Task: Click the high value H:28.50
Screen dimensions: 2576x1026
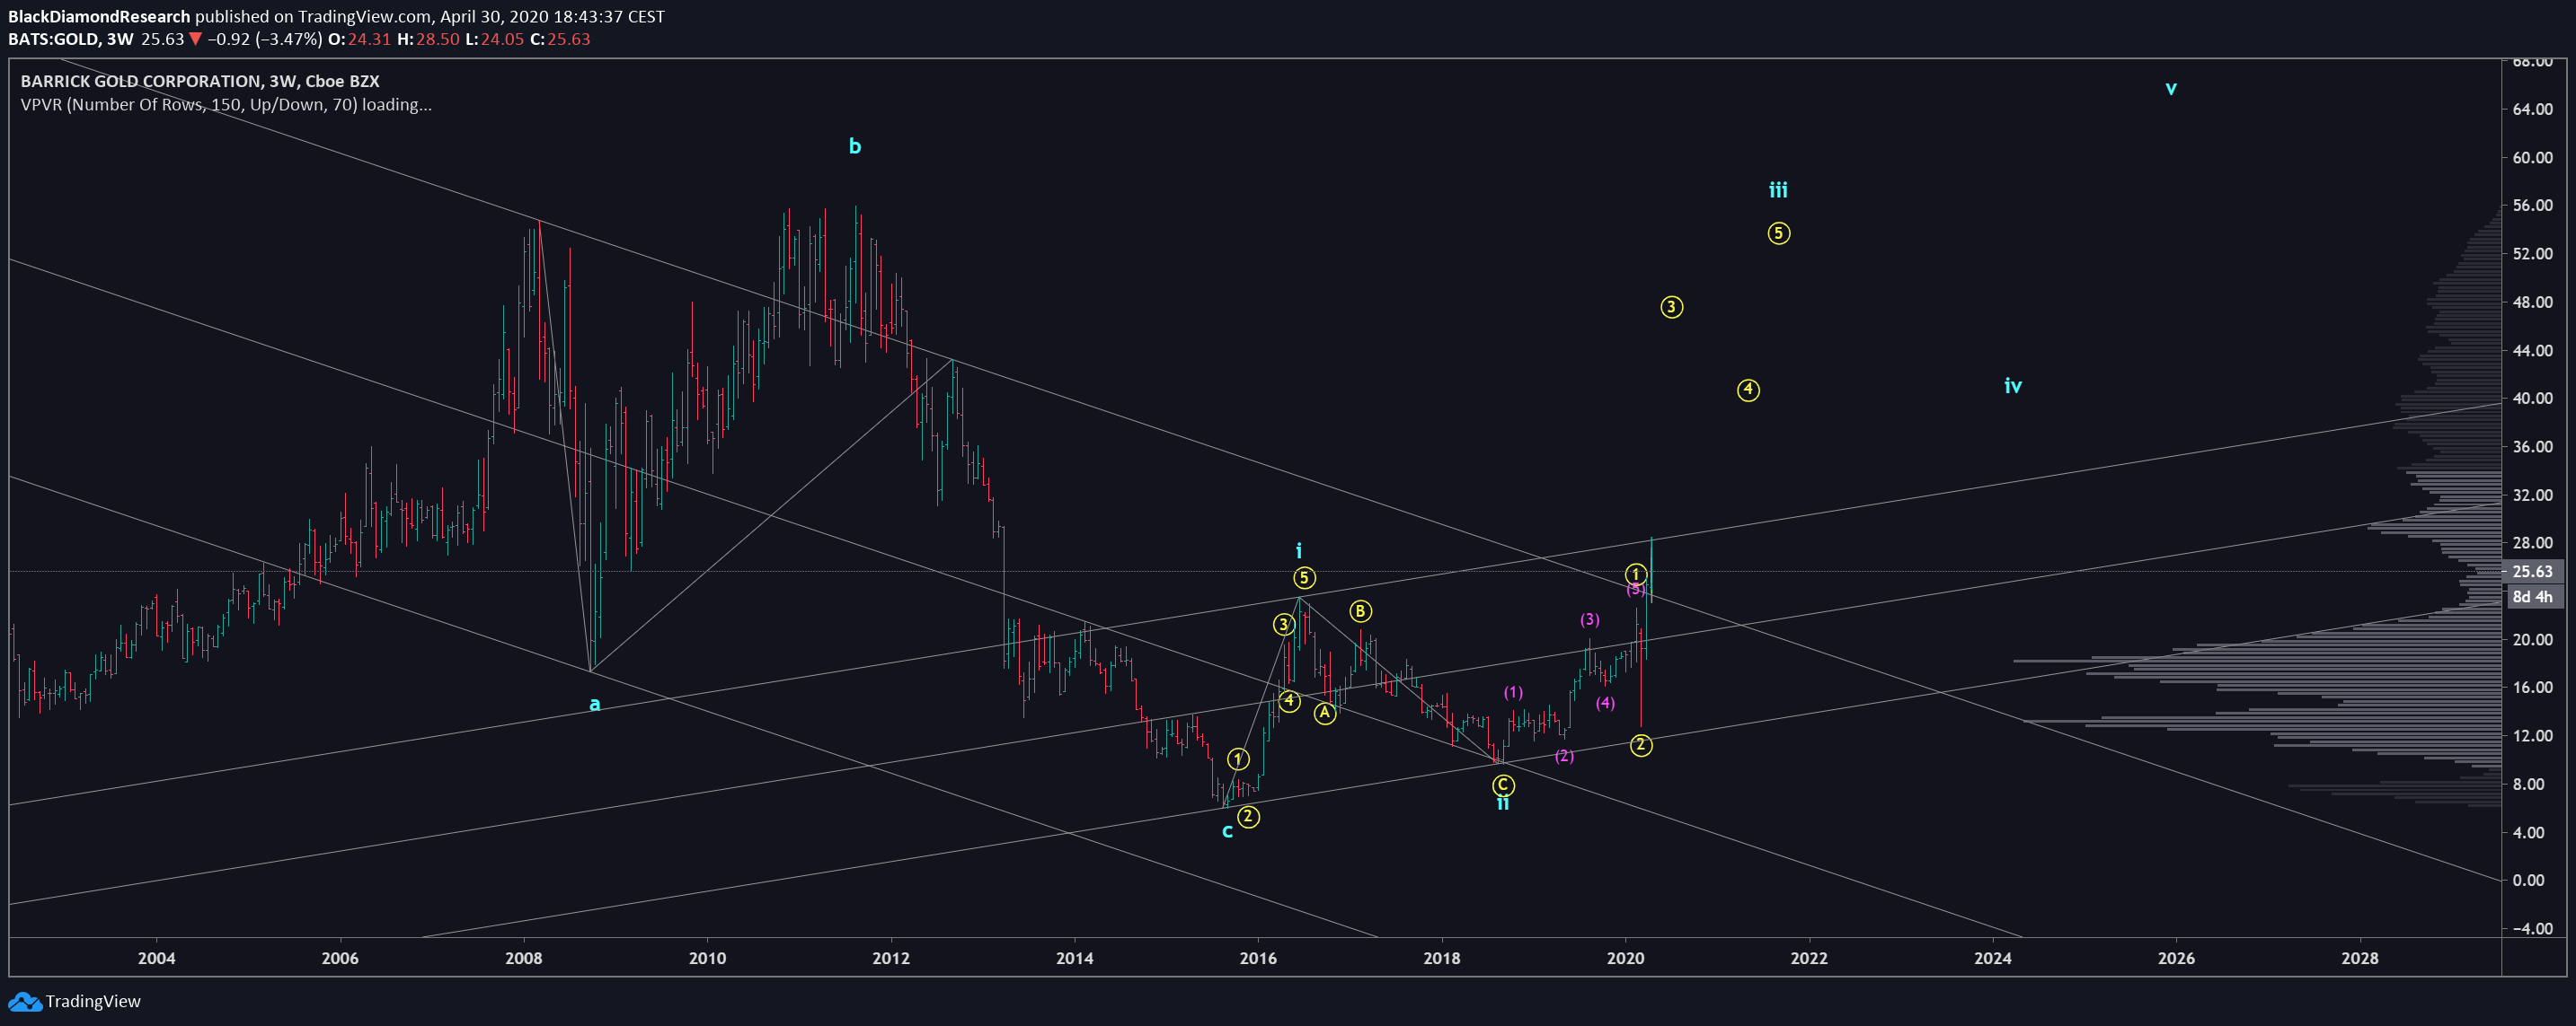Action: point(428,39)
